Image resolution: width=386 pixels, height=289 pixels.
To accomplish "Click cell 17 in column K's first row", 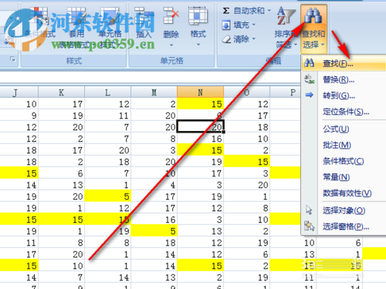I will point(62,104).
